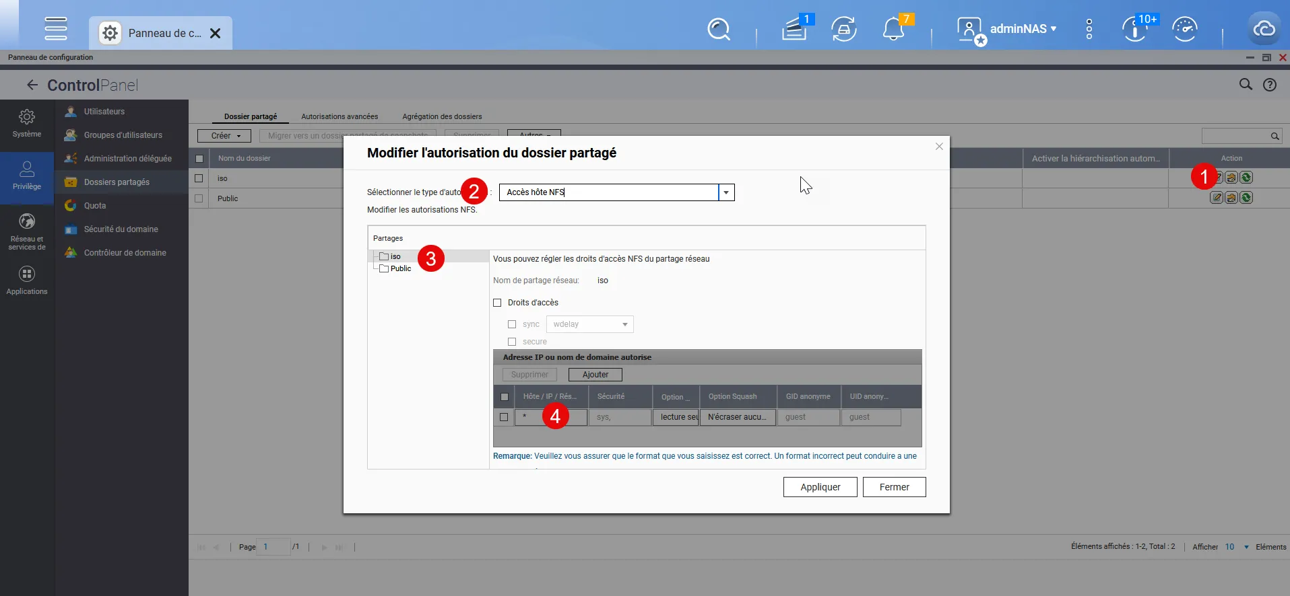Click the Appliquer button
The width and height of the screenshot is (1290, 596).
[x=820, y=487]
